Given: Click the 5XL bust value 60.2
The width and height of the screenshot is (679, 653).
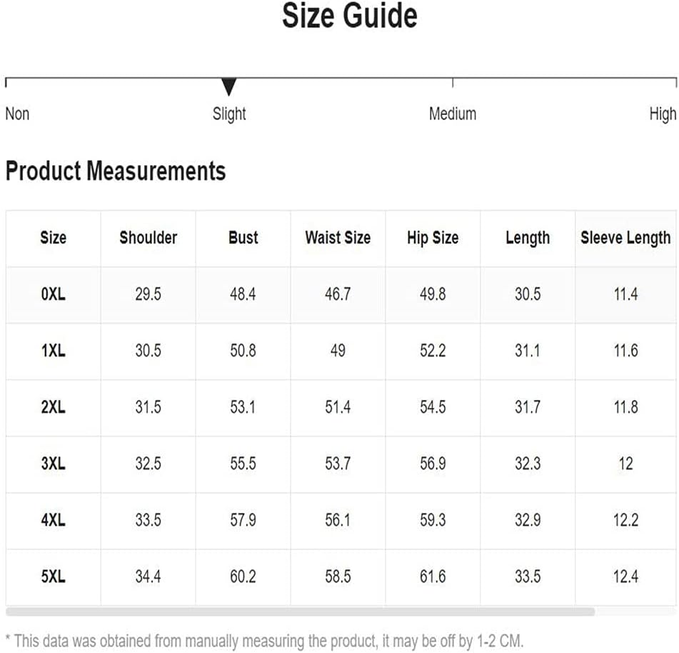Looking at the screenshot, I should pyautogui.click(x=243, y=577).
